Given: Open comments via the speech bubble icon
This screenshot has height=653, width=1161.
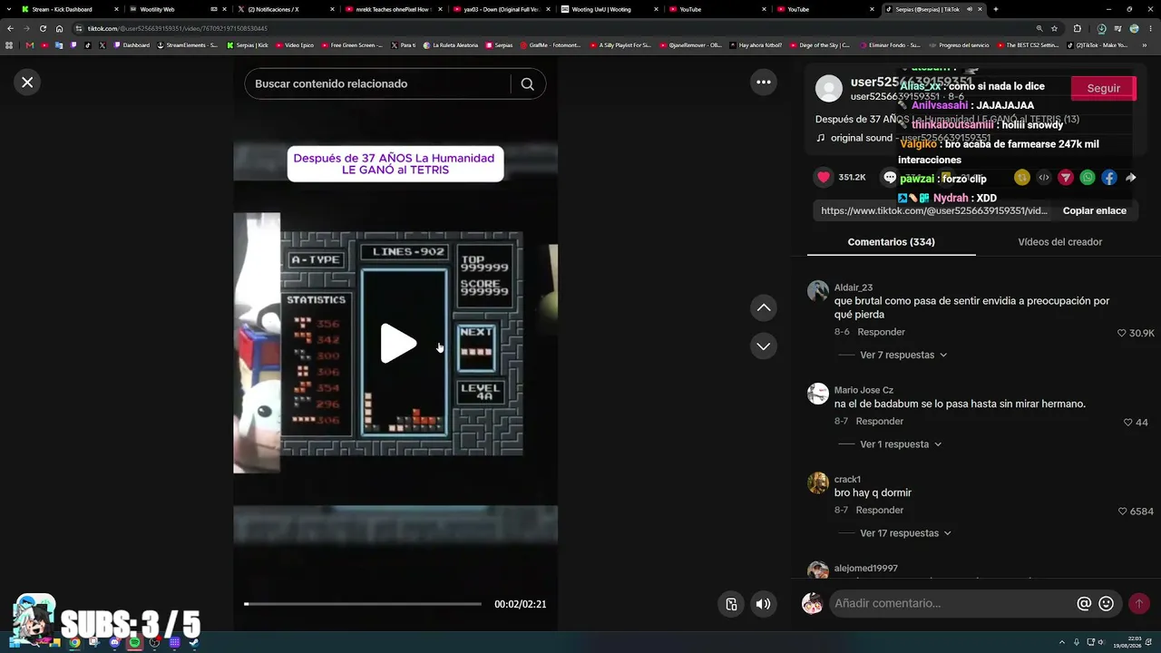Looking at the screenshot, I should pyautogui.click(x=890, y=178).
